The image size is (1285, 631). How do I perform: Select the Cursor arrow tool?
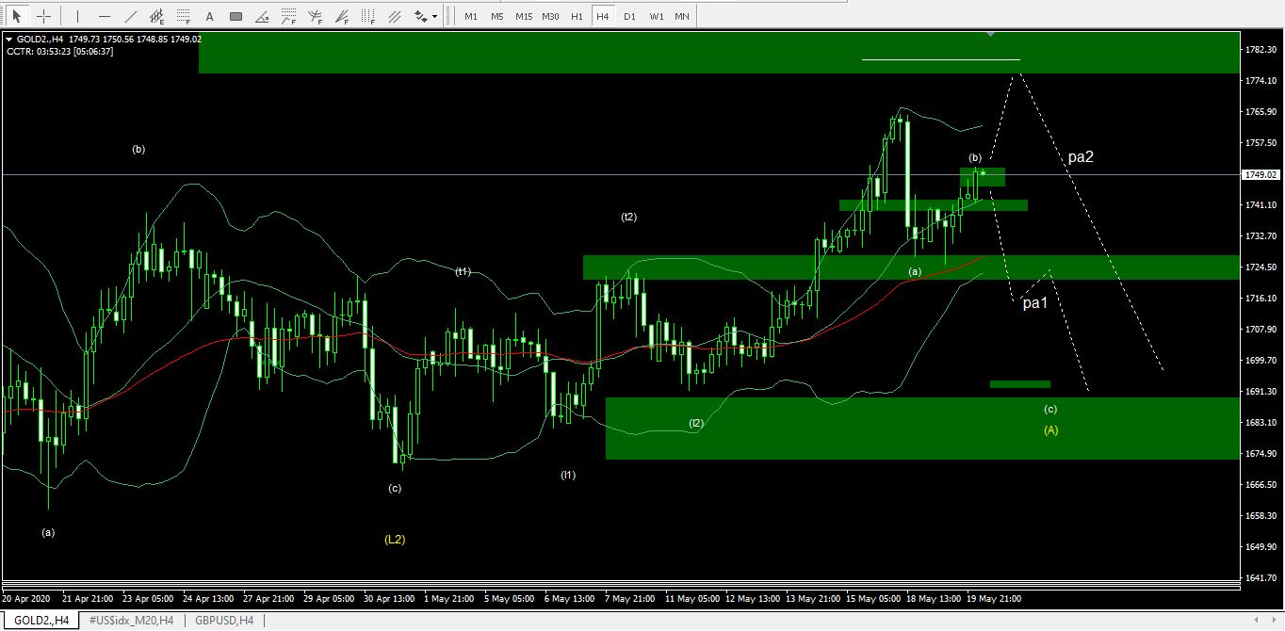[x=16, y=16]
